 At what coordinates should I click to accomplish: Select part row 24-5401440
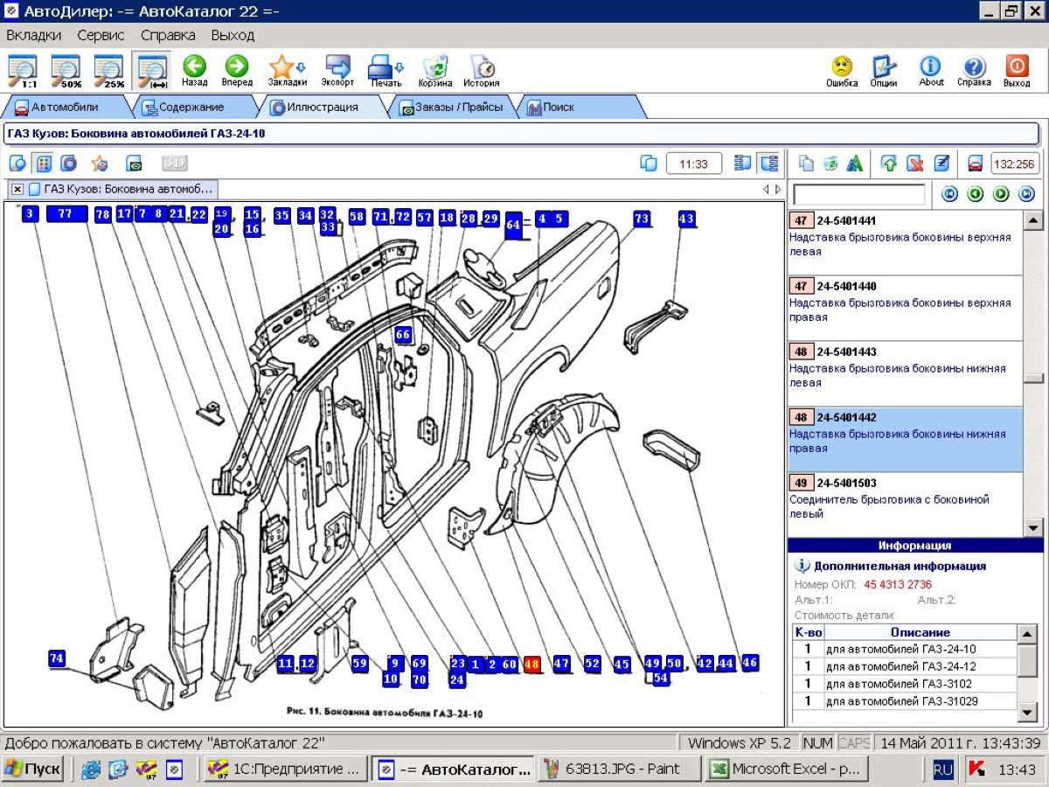[x=905, y=308]
